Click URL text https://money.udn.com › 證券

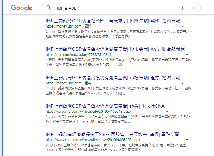click(x=69, y=83)
